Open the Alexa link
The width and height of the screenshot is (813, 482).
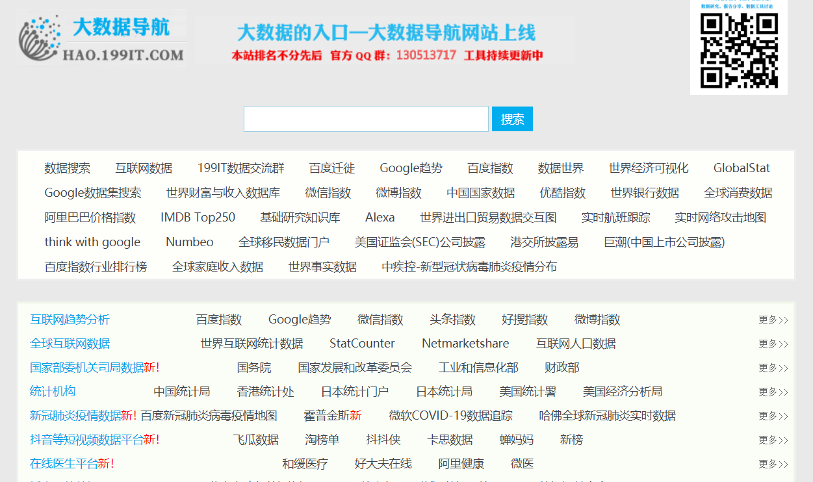coord(380,218)
